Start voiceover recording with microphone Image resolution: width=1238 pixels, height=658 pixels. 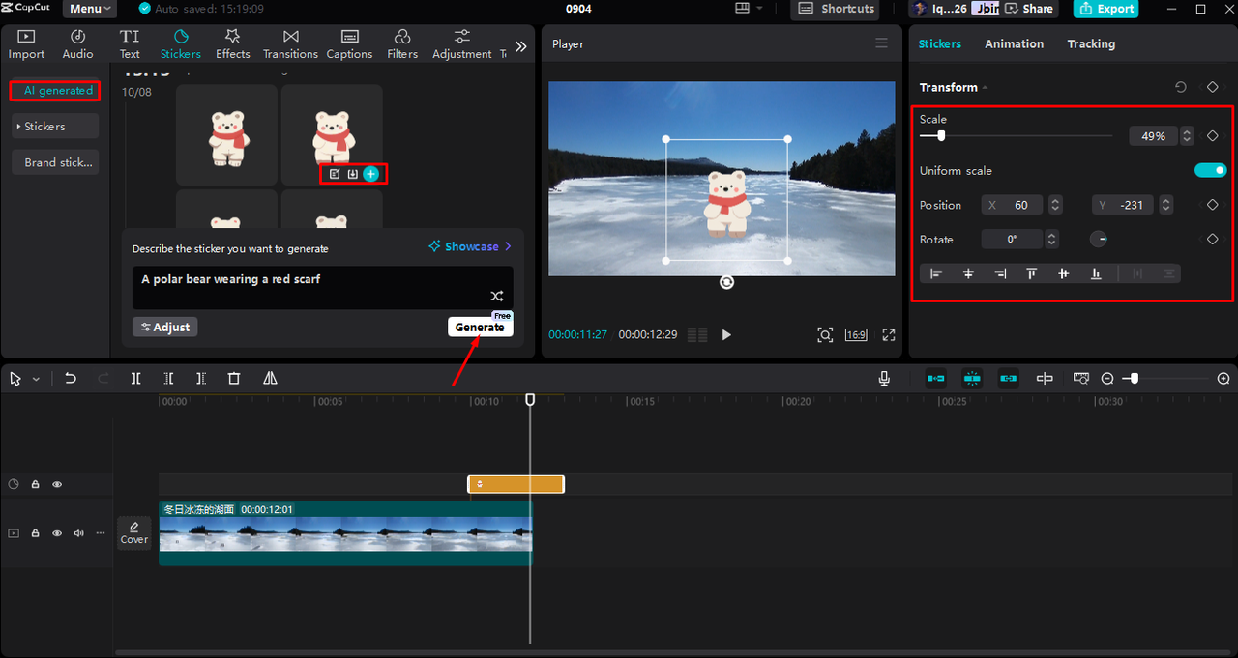[884, 379]
